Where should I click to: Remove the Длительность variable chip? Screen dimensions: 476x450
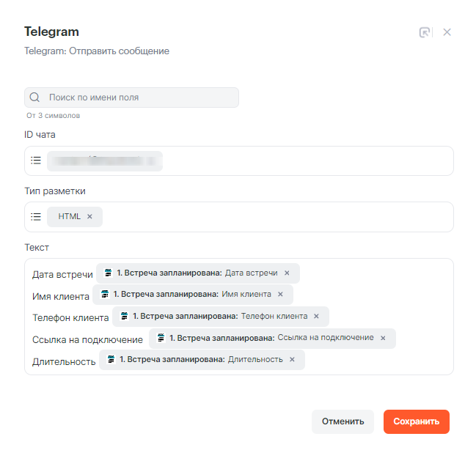point(292,360)
